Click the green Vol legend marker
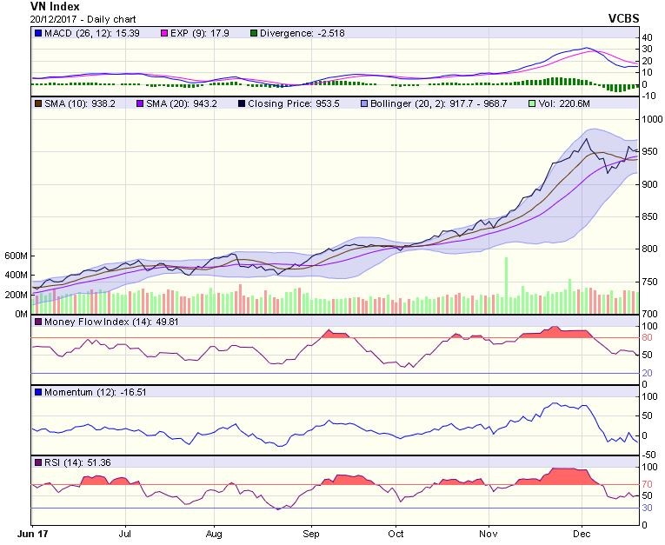The width and height of the screenshot is (665, 545). 532,103
